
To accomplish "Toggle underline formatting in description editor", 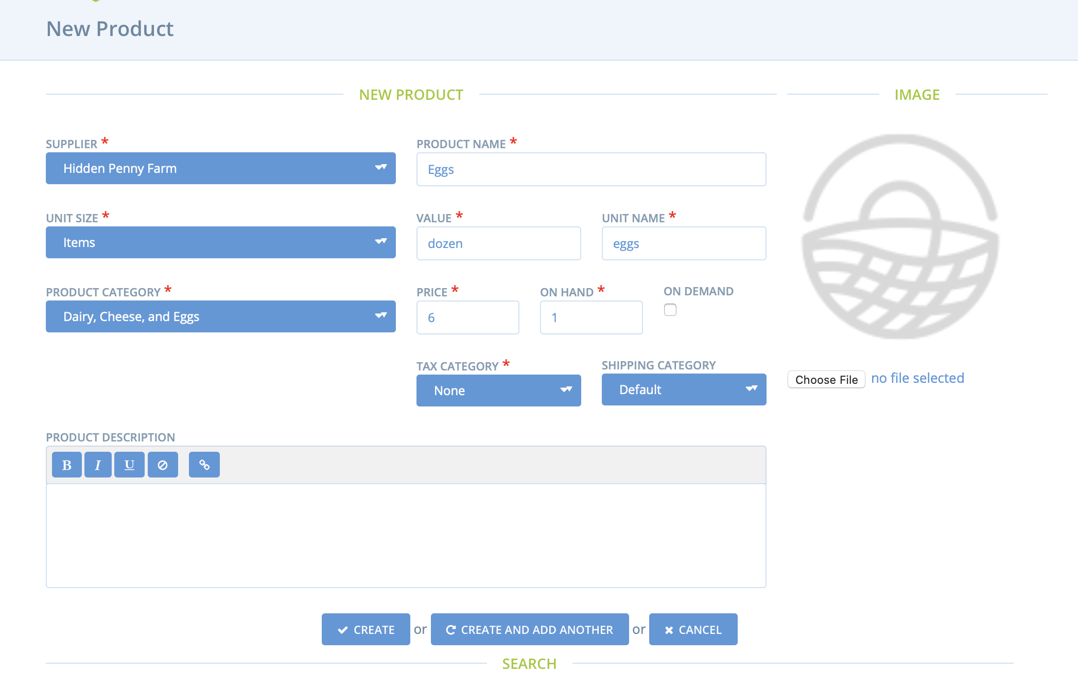I will 129,465.
